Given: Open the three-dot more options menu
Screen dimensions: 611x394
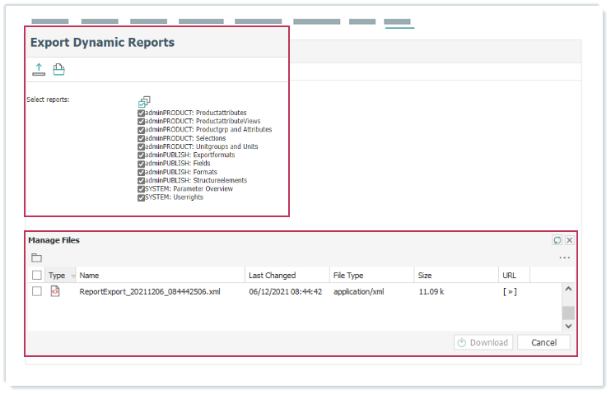Looking at the screenshot, I should pyautogui.click(x=564, y=257).
